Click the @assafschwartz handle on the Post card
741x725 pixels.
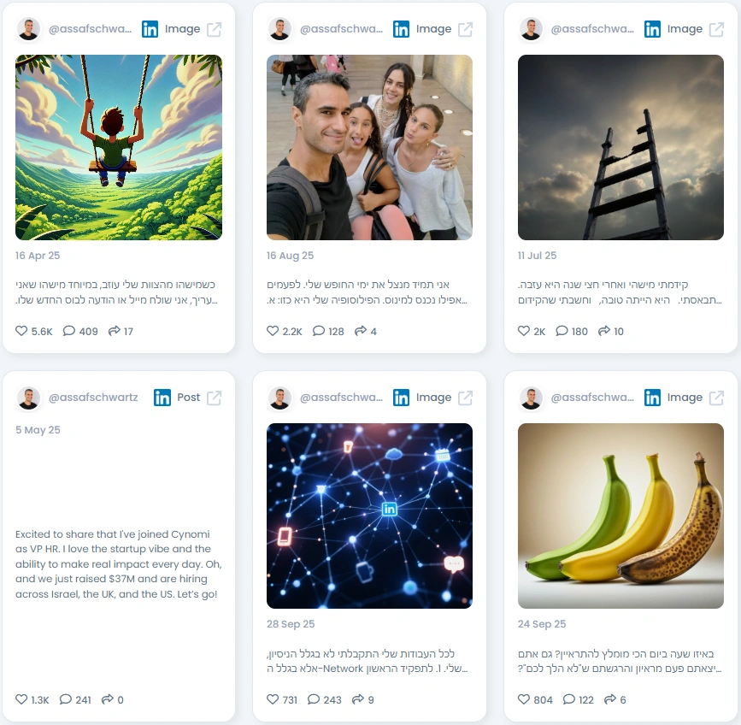click(93, 398)
